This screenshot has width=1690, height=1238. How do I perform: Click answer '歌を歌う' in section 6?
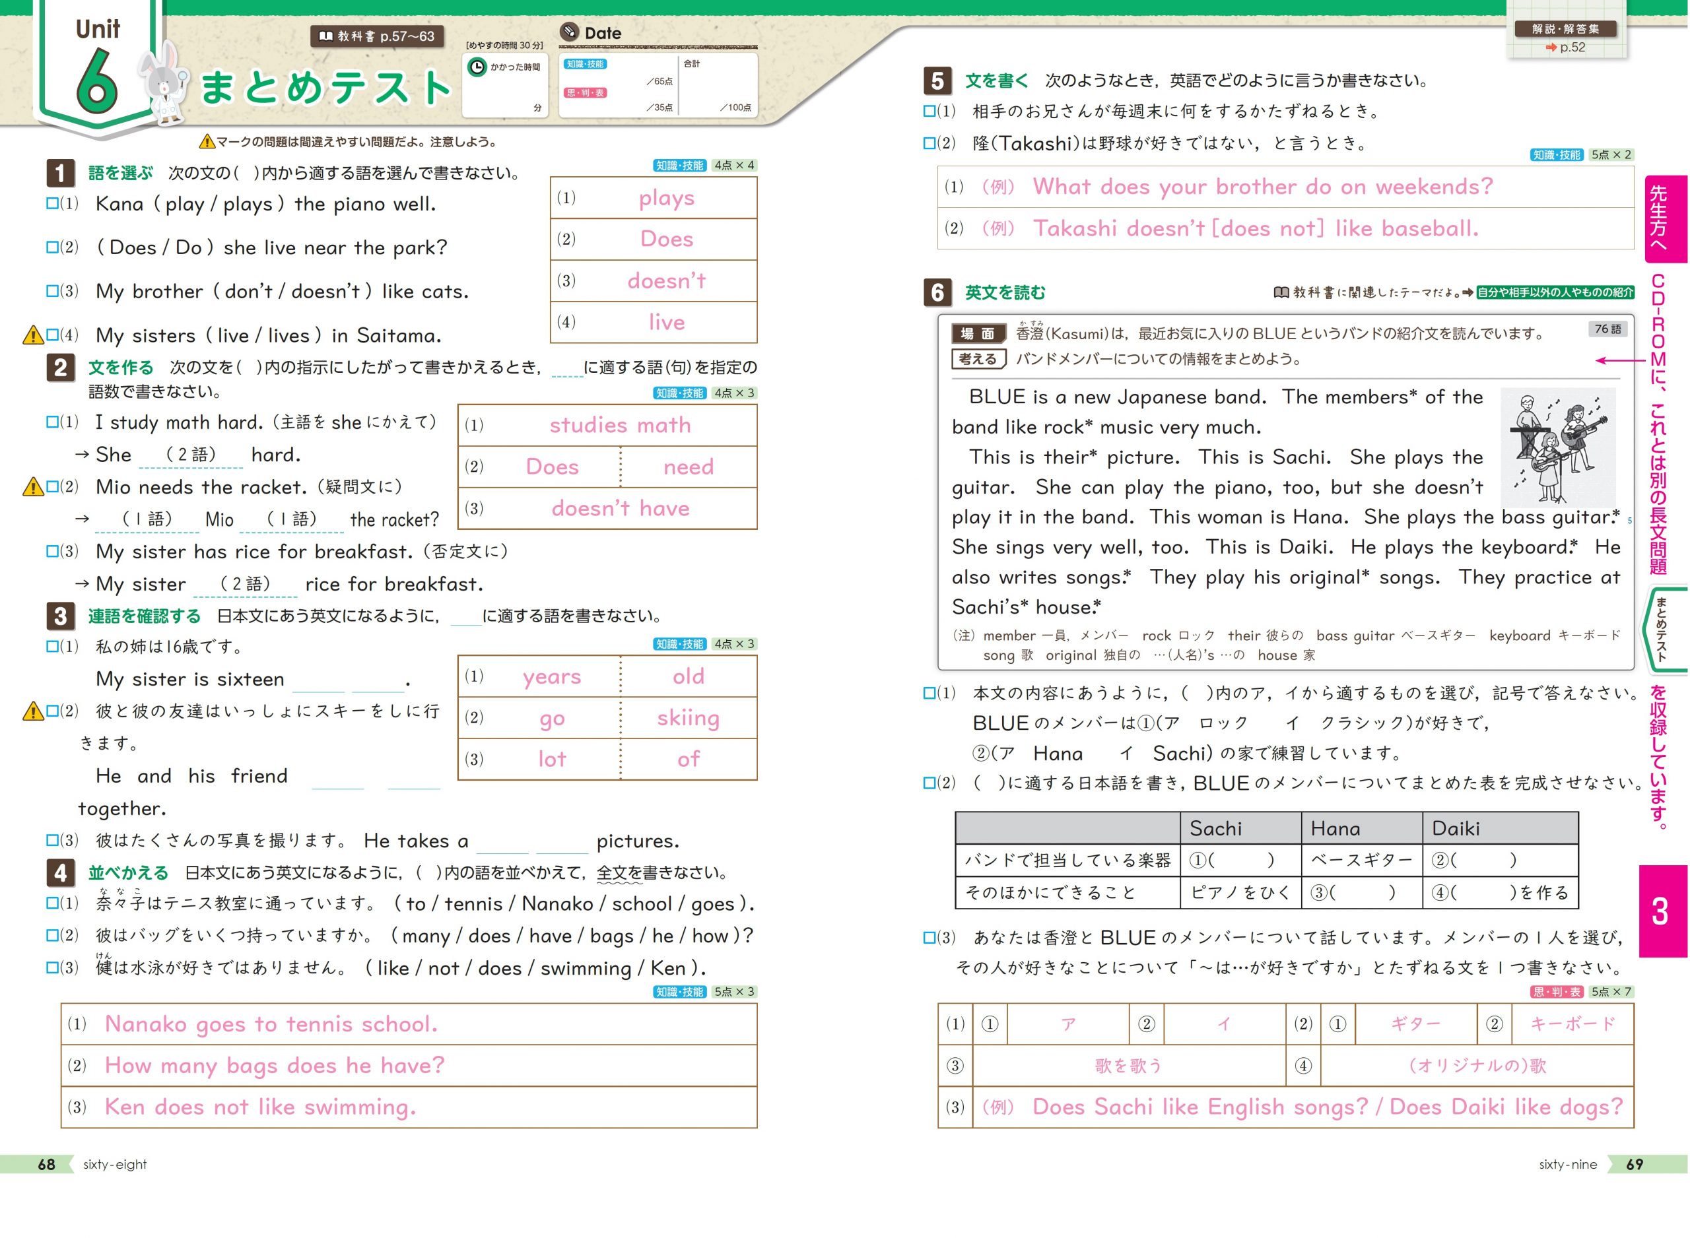tap(1129, 1065)
